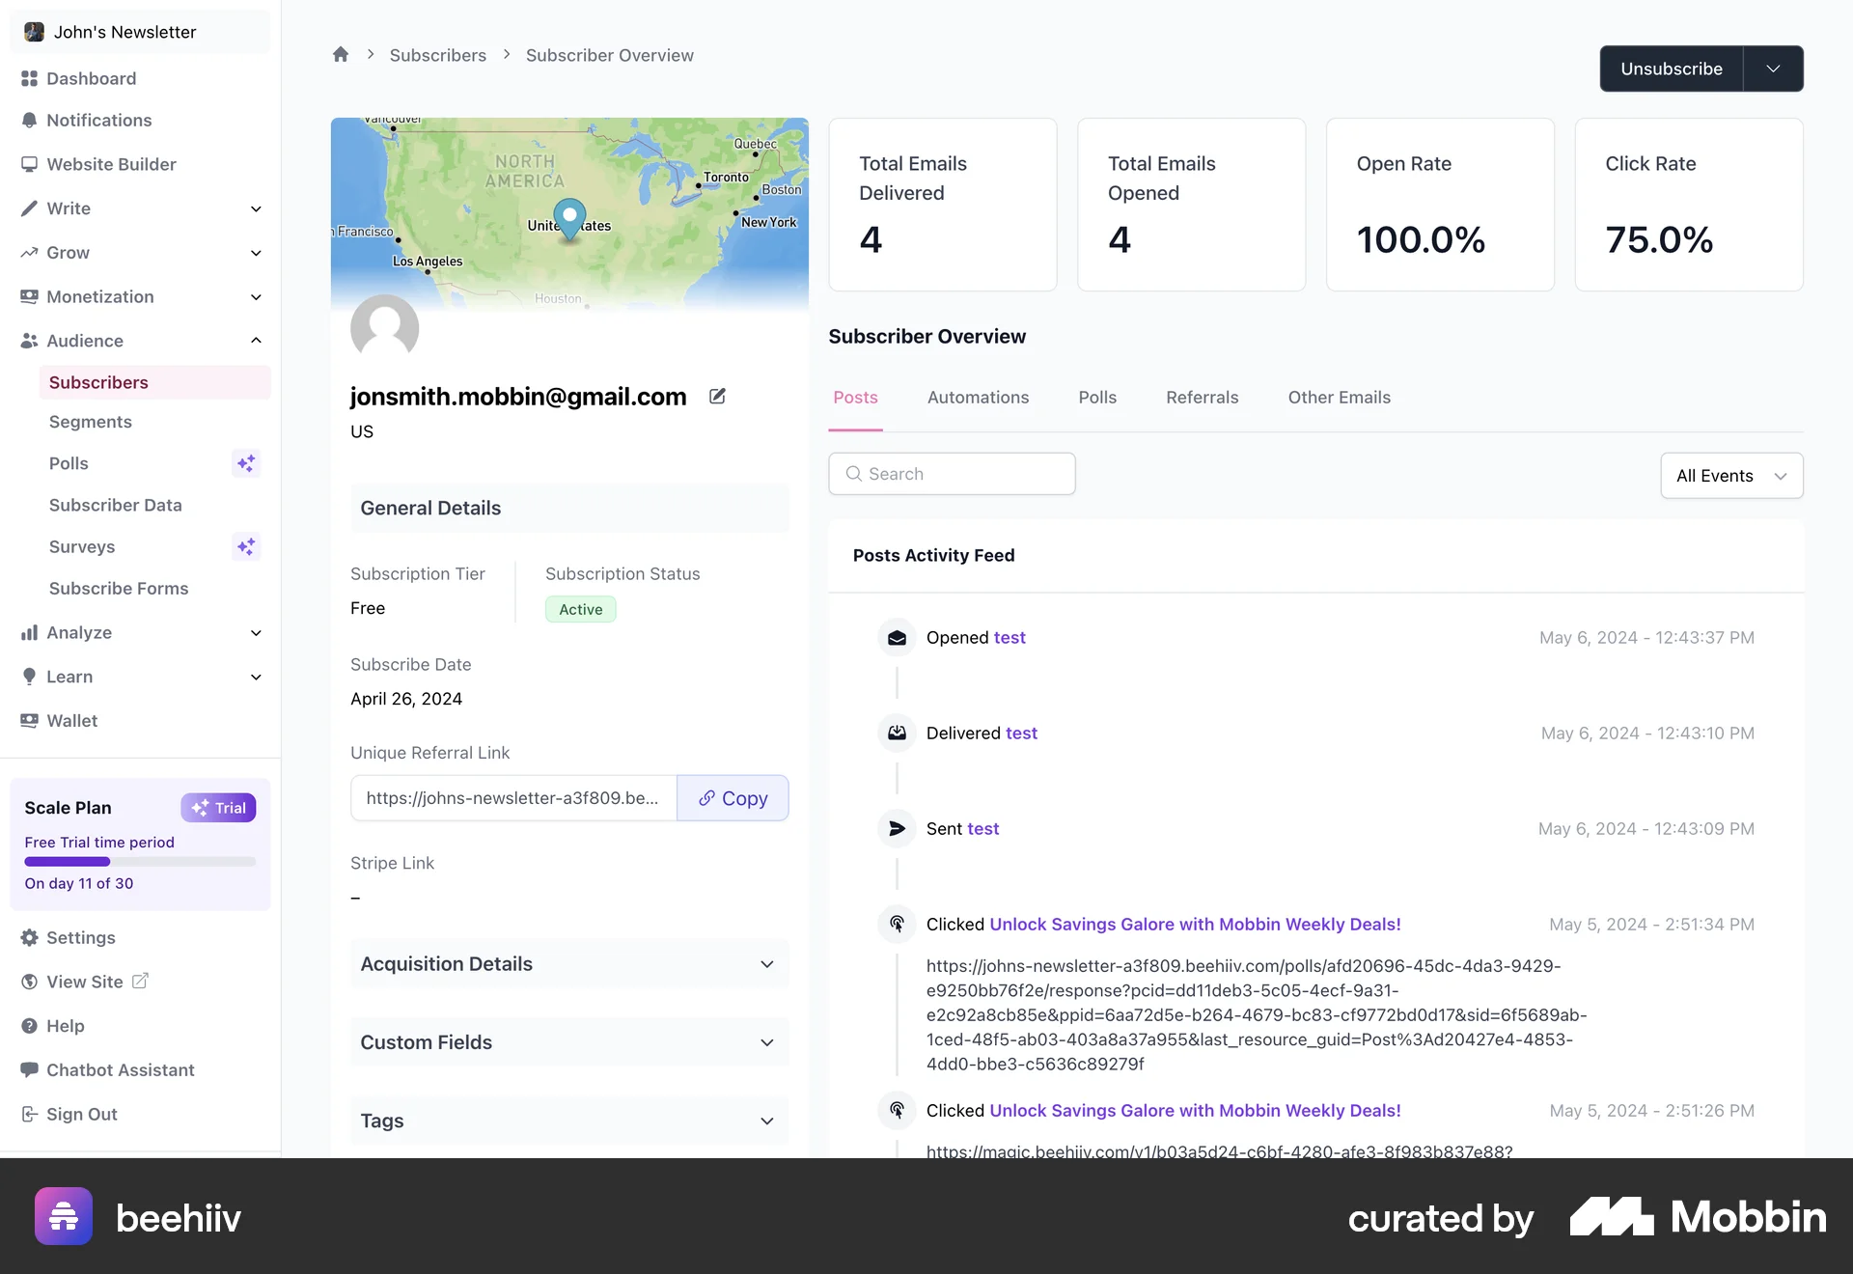Screen dimensions: 1853x1274
Task: Switch to the Automations tab
Action: 978,397
